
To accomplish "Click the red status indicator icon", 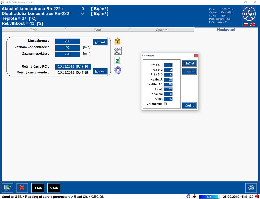I will (x=257, y=196).
